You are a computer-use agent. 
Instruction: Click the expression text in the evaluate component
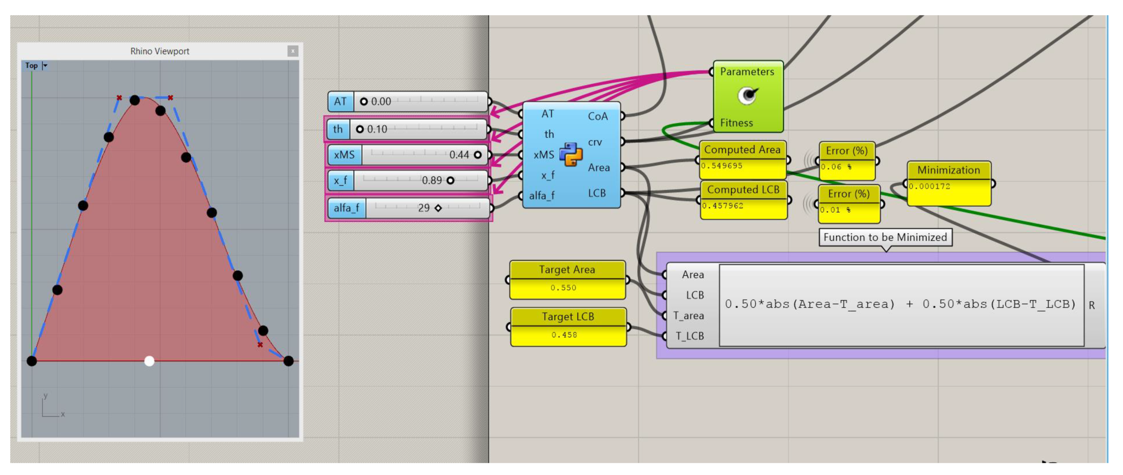tap(900, 304)
